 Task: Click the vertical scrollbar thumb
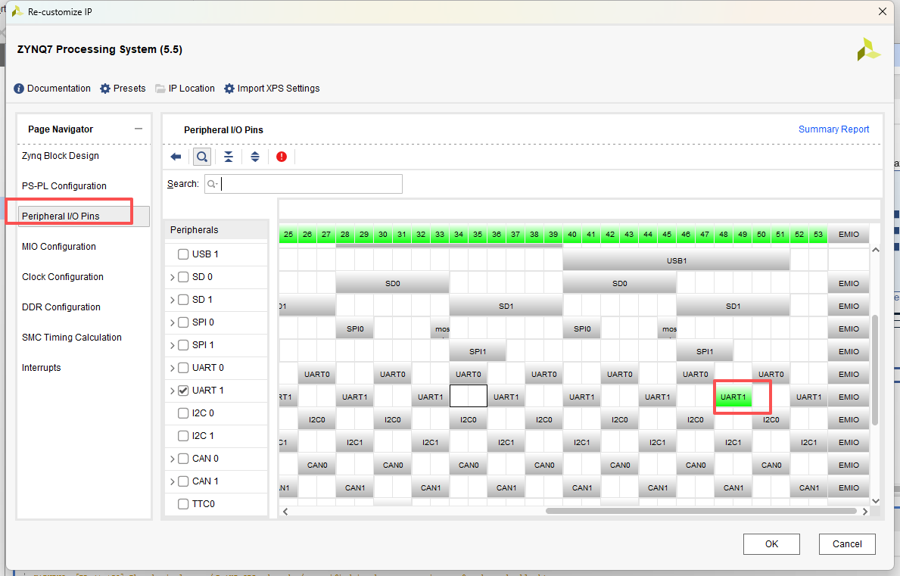coord(875,370)
